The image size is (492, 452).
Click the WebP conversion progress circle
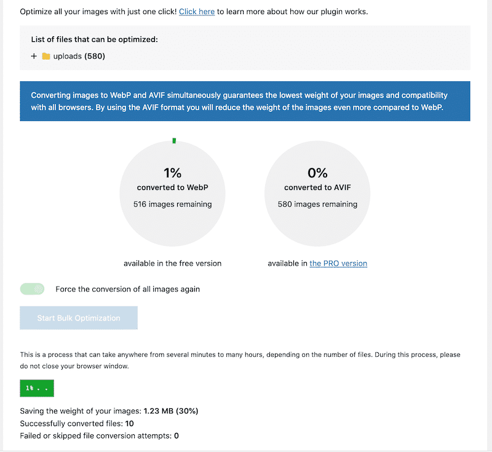click(173, 193)
